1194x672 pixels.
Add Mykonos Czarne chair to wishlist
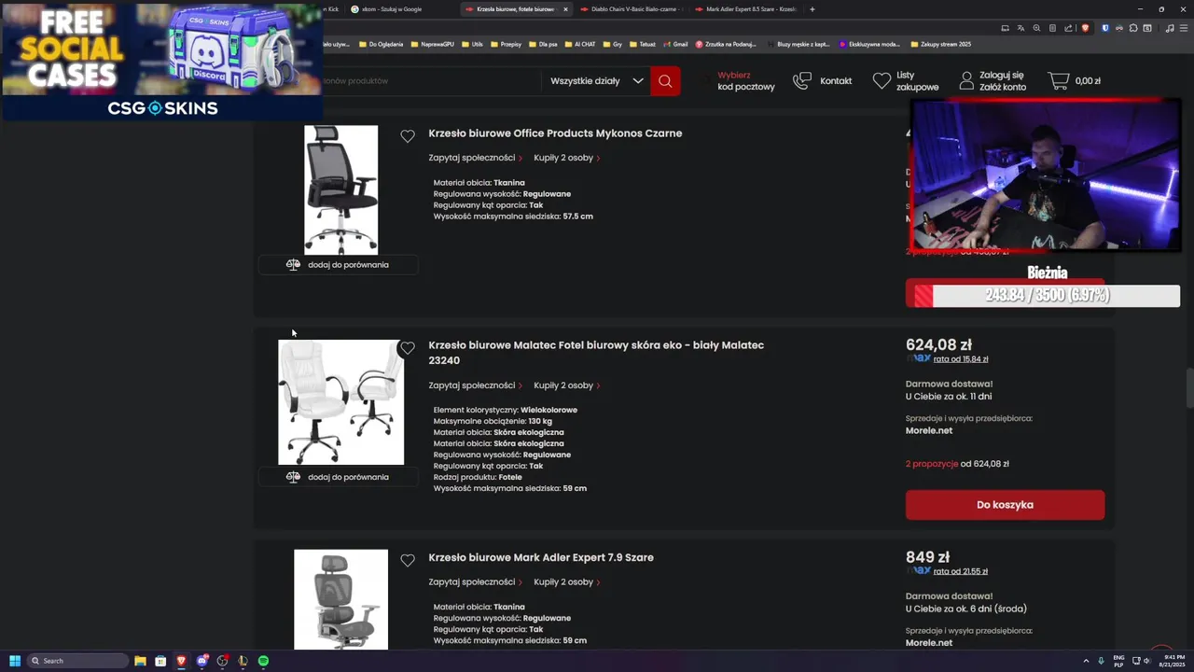pos(408,136)
